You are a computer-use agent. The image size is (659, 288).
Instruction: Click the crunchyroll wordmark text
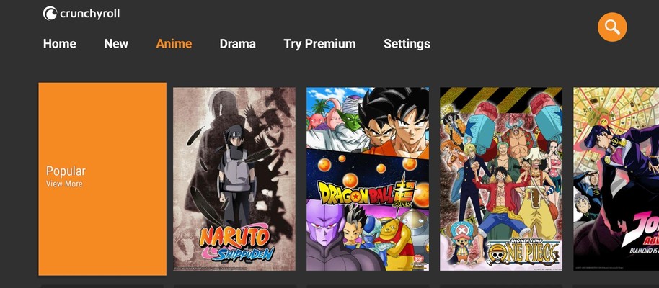coord(89,14)
